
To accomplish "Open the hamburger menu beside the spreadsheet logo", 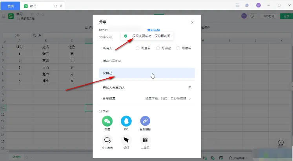I will coord(4,16).
